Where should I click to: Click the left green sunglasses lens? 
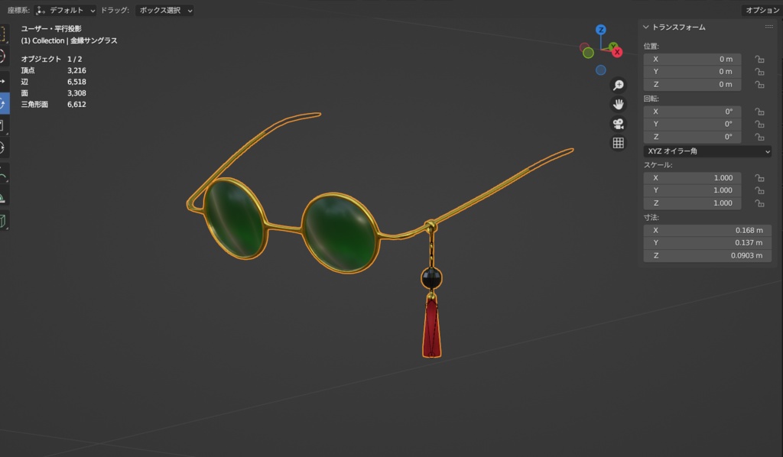tap(234, 219)
